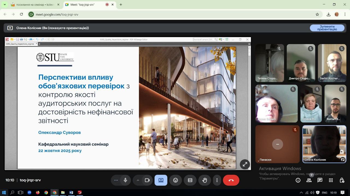Switch to the посилання на семінар tab
The height and width of the screenshot is (196, 350).
(x=35, y=5)
